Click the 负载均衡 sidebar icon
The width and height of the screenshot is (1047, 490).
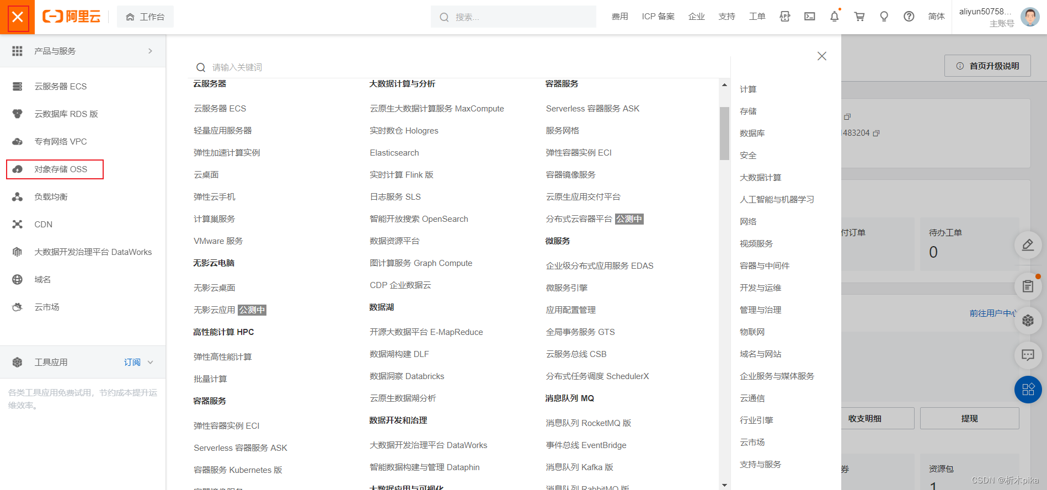[17, 196]
